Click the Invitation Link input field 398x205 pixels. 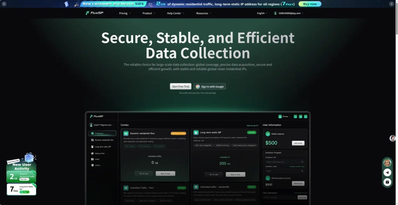pos(285,162)
